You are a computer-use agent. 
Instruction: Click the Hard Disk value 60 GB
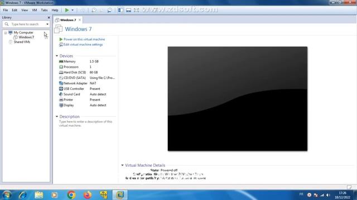click(x=94, y=72)
